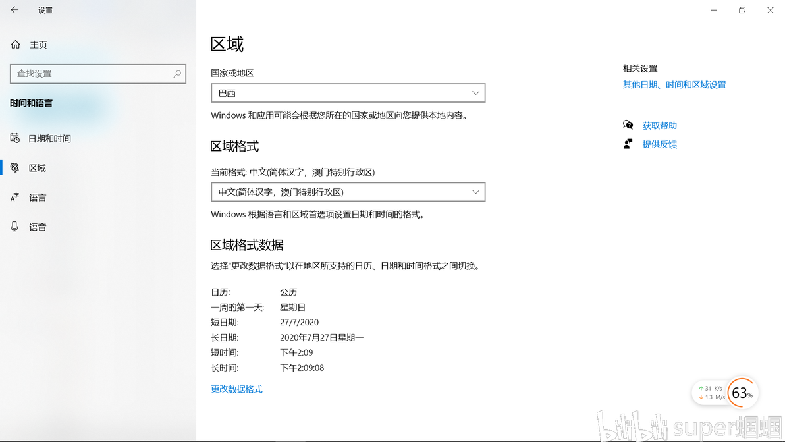Expand the 区域格式 dropdown for 中文 澳门
This screenshot has height=442, width=785.
[x=348, y=192]
